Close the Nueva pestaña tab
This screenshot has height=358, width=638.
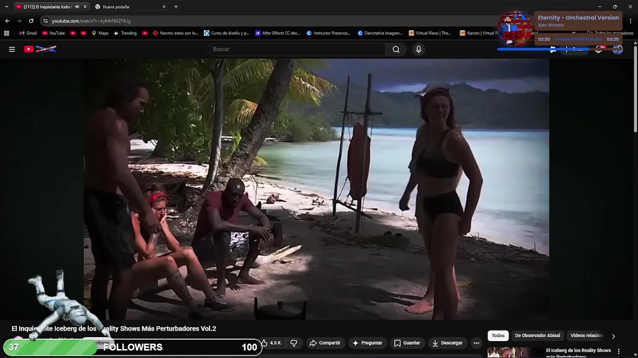[164, 7]
